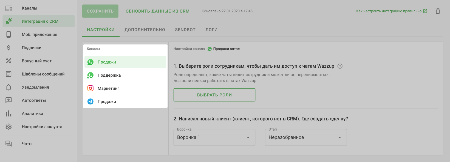
Task: Click the account settings gear icon
Action: click(9, 127)
